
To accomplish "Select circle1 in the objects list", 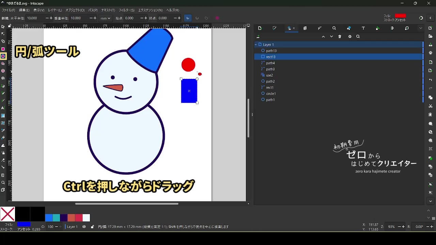I will point(271,94).
